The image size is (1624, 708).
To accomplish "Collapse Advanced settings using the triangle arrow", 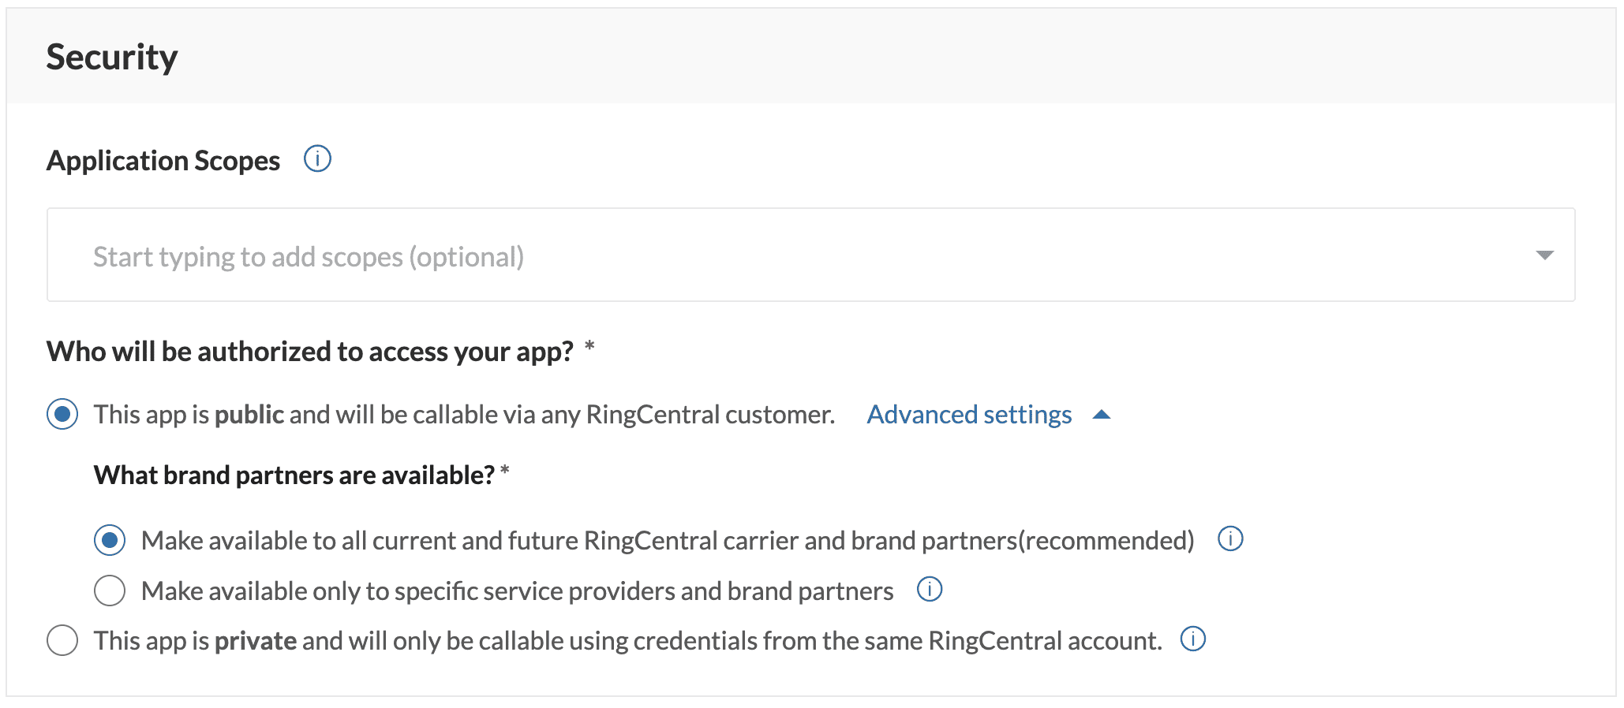I will [x=1102, y=415].
